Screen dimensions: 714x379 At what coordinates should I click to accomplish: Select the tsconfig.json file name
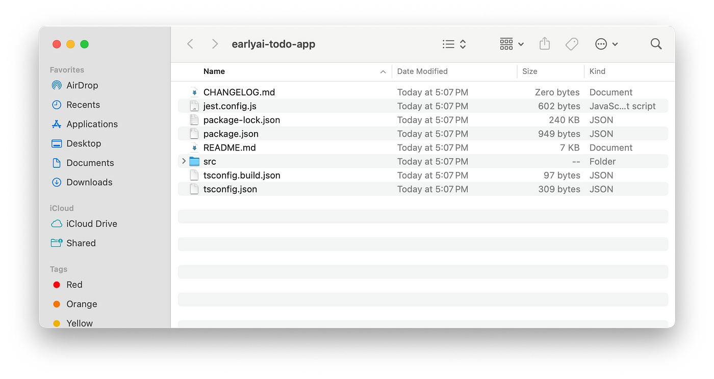230,189
